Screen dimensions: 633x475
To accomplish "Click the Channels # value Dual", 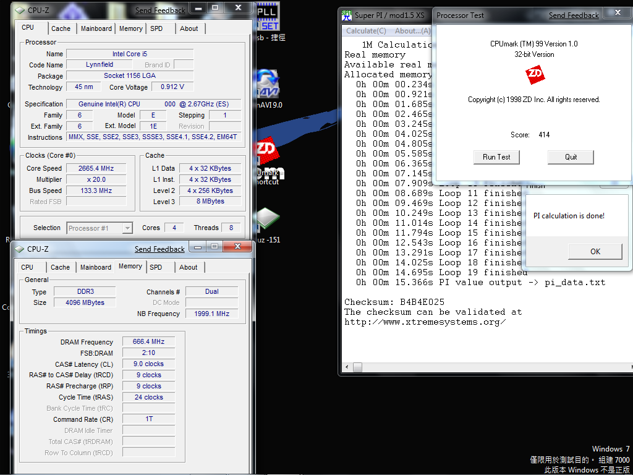I will pos(212,292).
